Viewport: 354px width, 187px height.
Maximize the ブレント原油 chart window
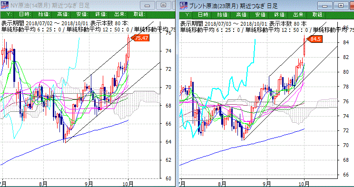341,5
